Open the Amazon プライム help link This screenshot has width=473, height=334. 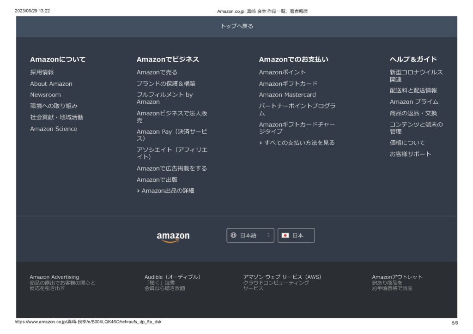click(x=414, y=102)
